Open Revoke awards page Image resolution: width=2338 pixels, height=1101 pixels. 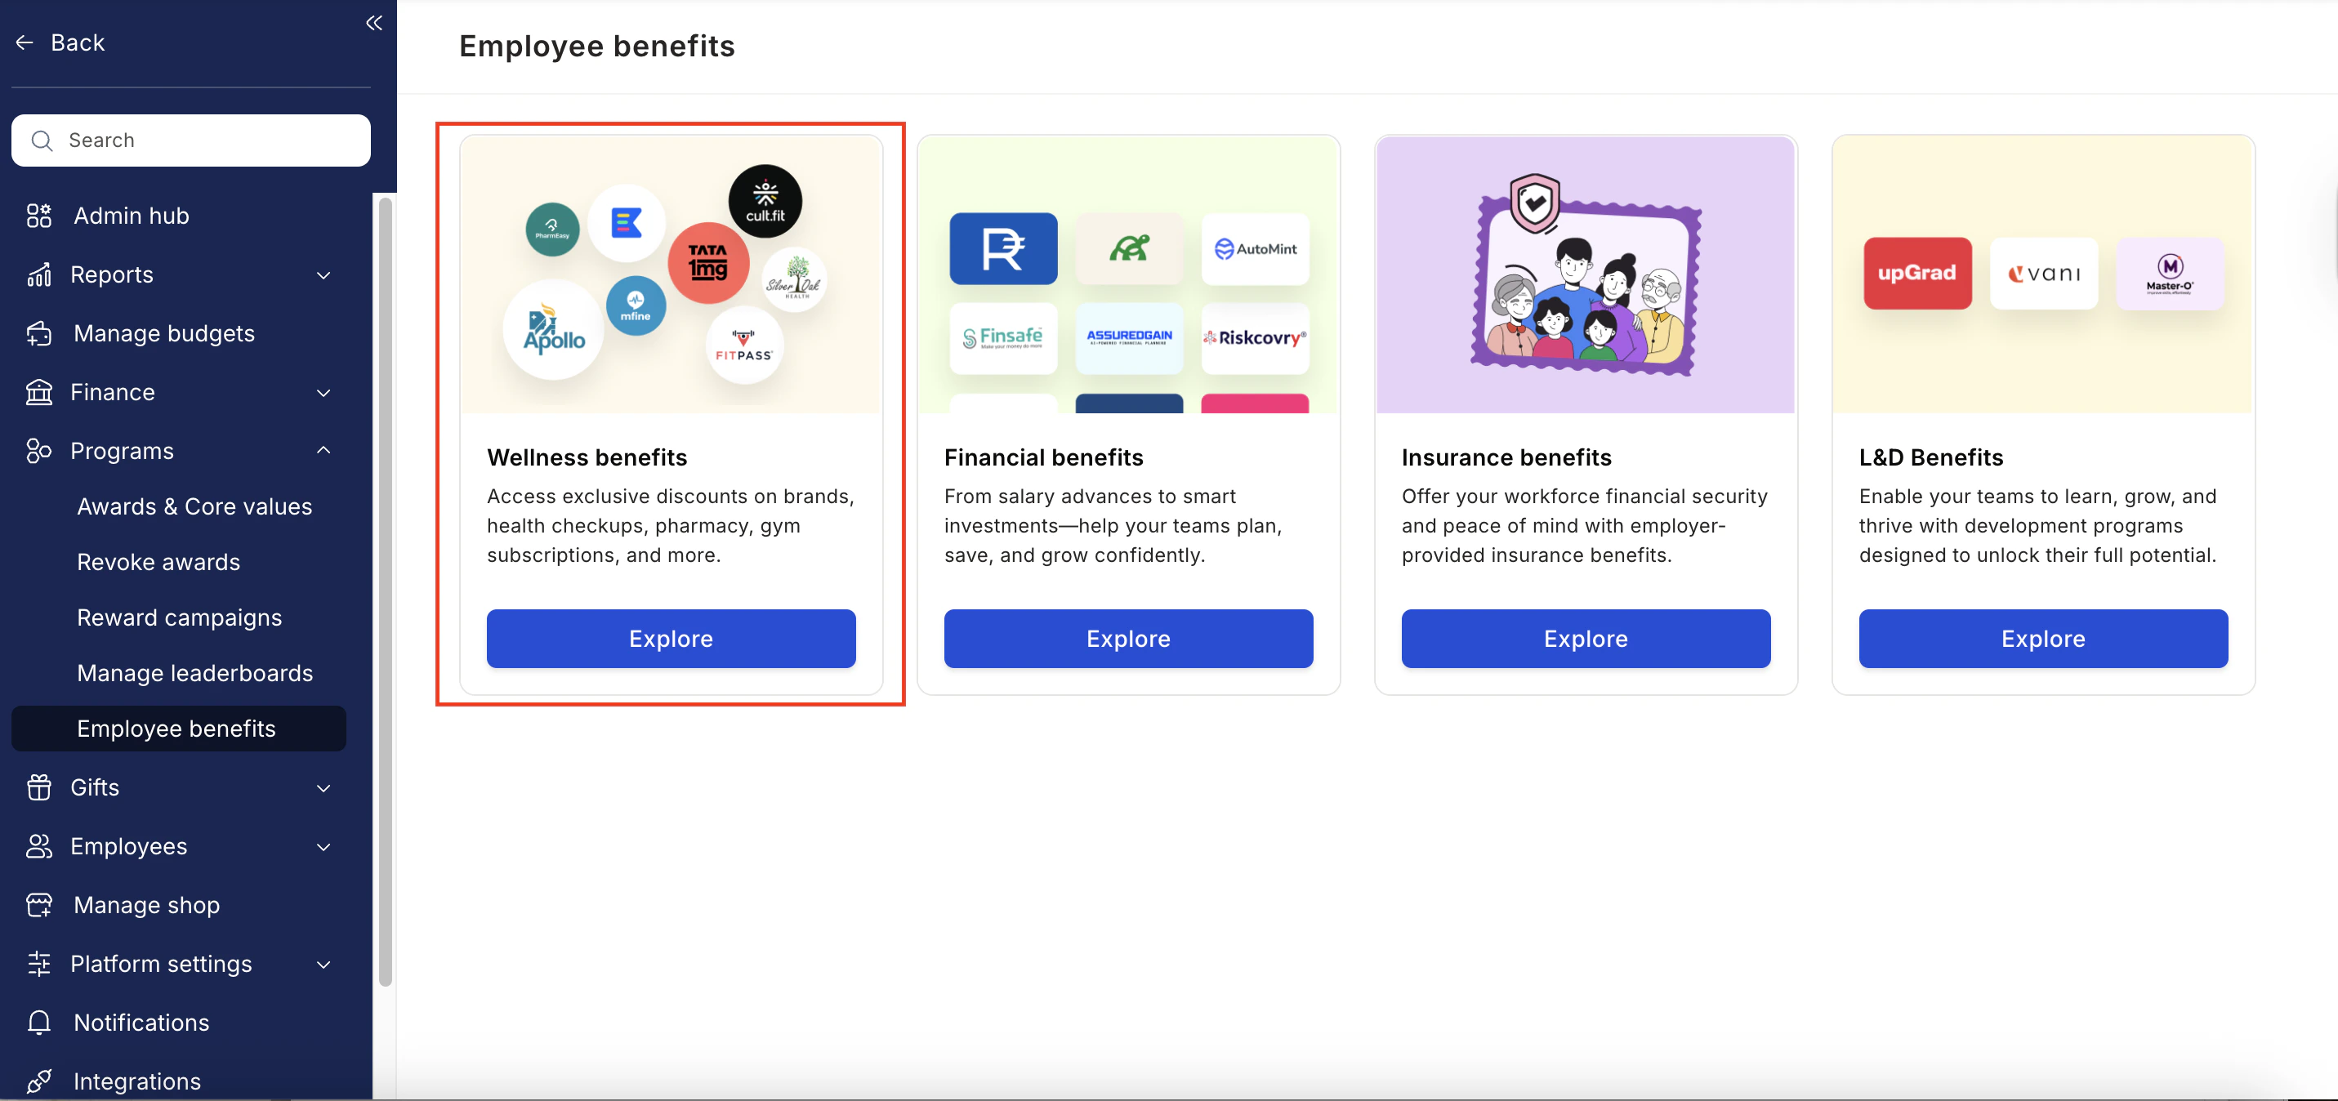coord(158,562)
